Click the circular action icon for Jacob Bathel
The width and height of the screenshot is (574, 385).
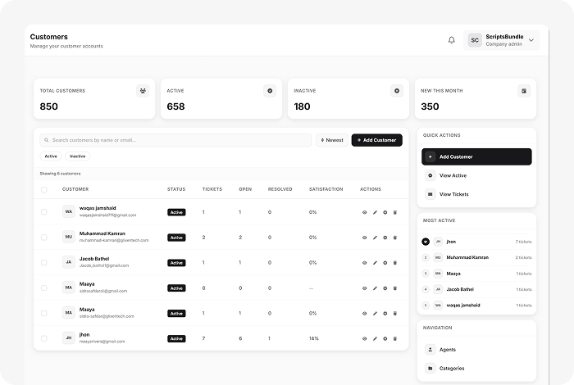click(x=385, y=263)
